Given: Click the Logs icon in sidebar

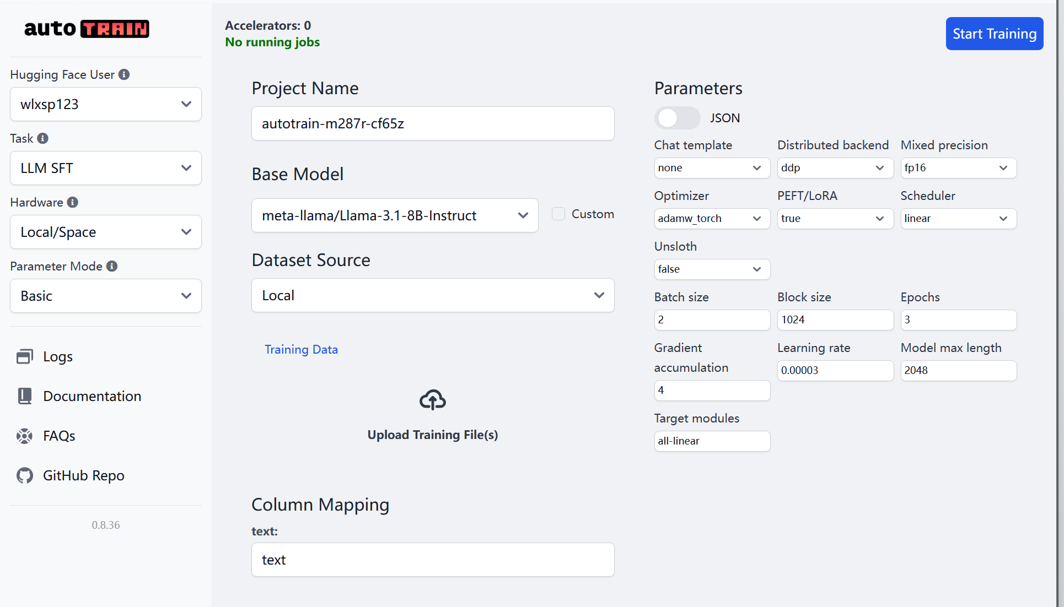Looking at the screenshot, I should point(24,357).
